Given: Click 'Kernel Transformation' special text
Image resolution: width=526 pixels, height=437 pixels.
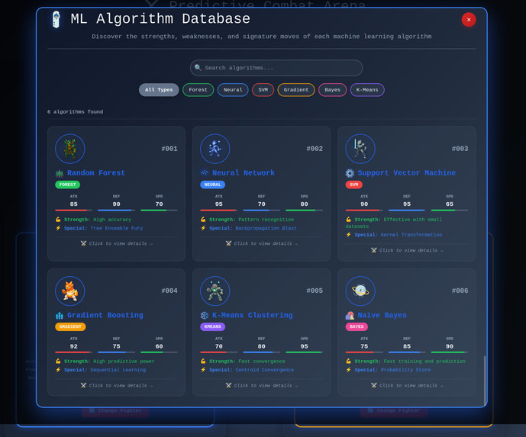Looking at the screenshot, I should [411, 235].
